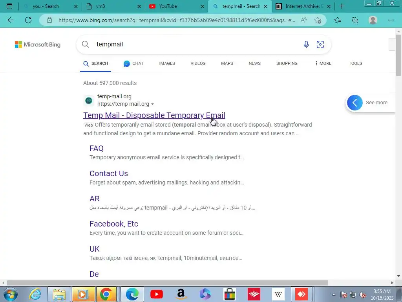
Task: Open the Wikipedia W taskbar shortcut
Action: click(278, 294)
